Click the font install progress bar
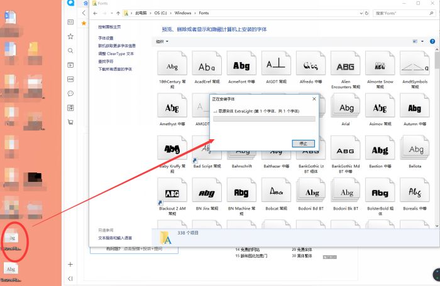This screenshot has width=440, height=286. coord(264,119)
